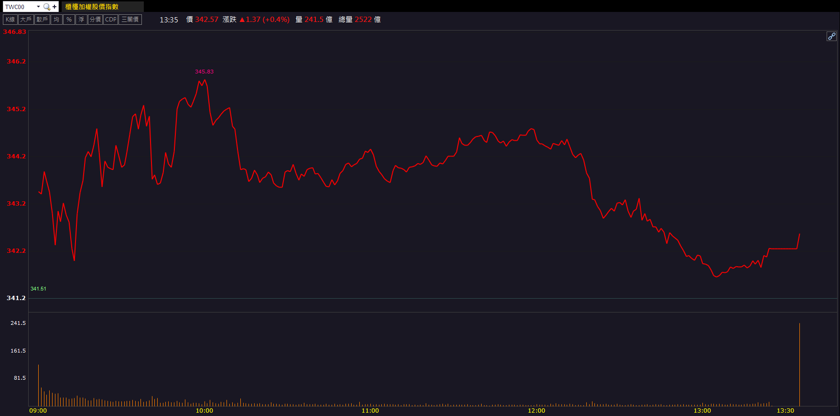Click the 12:00 time axis label
The height and width of the screenshot is (416, 840).
click(537, 411)
